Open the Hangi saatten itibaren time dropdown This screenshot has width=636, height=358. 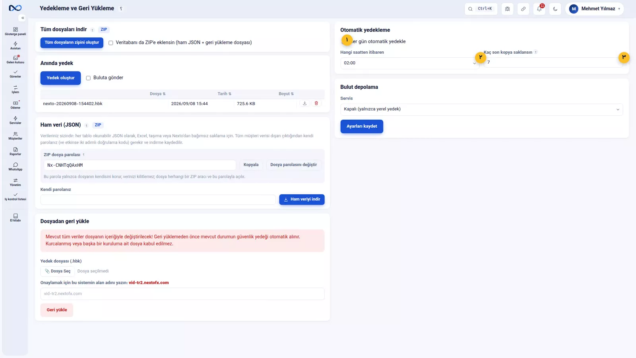[x=409, y=63]
